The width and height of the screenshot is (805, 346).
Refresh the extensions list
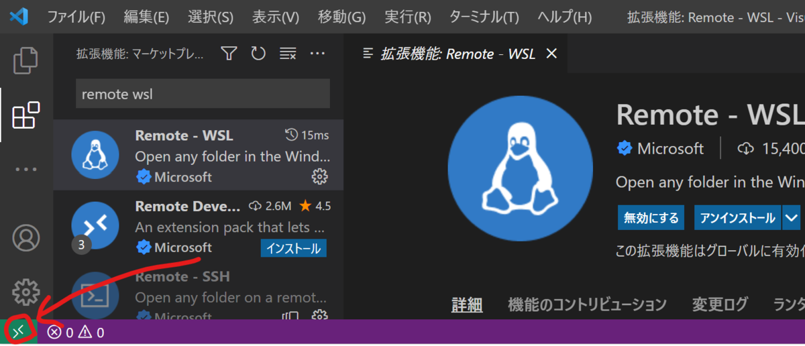[x=258, y=53]
